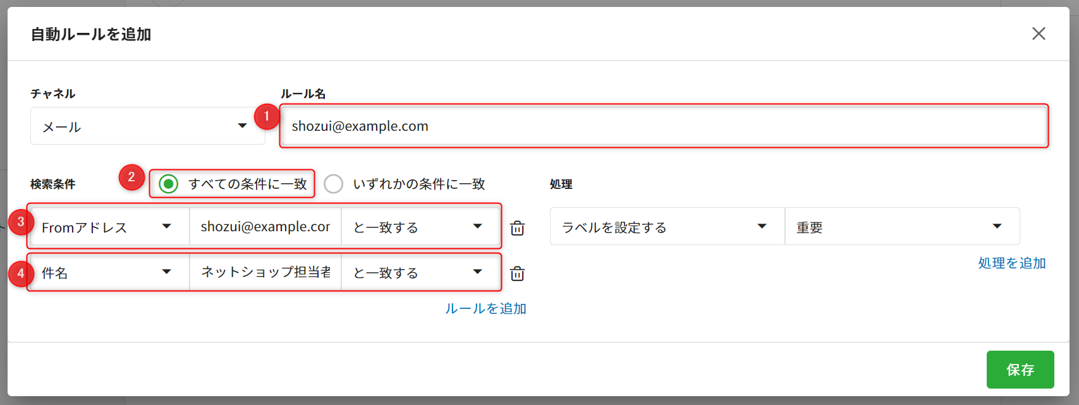The width and height of the screenshot is (1079, 405).
Task: Expand the ラベルを設定する action dropdown
Action: click(x=666, y=227)
